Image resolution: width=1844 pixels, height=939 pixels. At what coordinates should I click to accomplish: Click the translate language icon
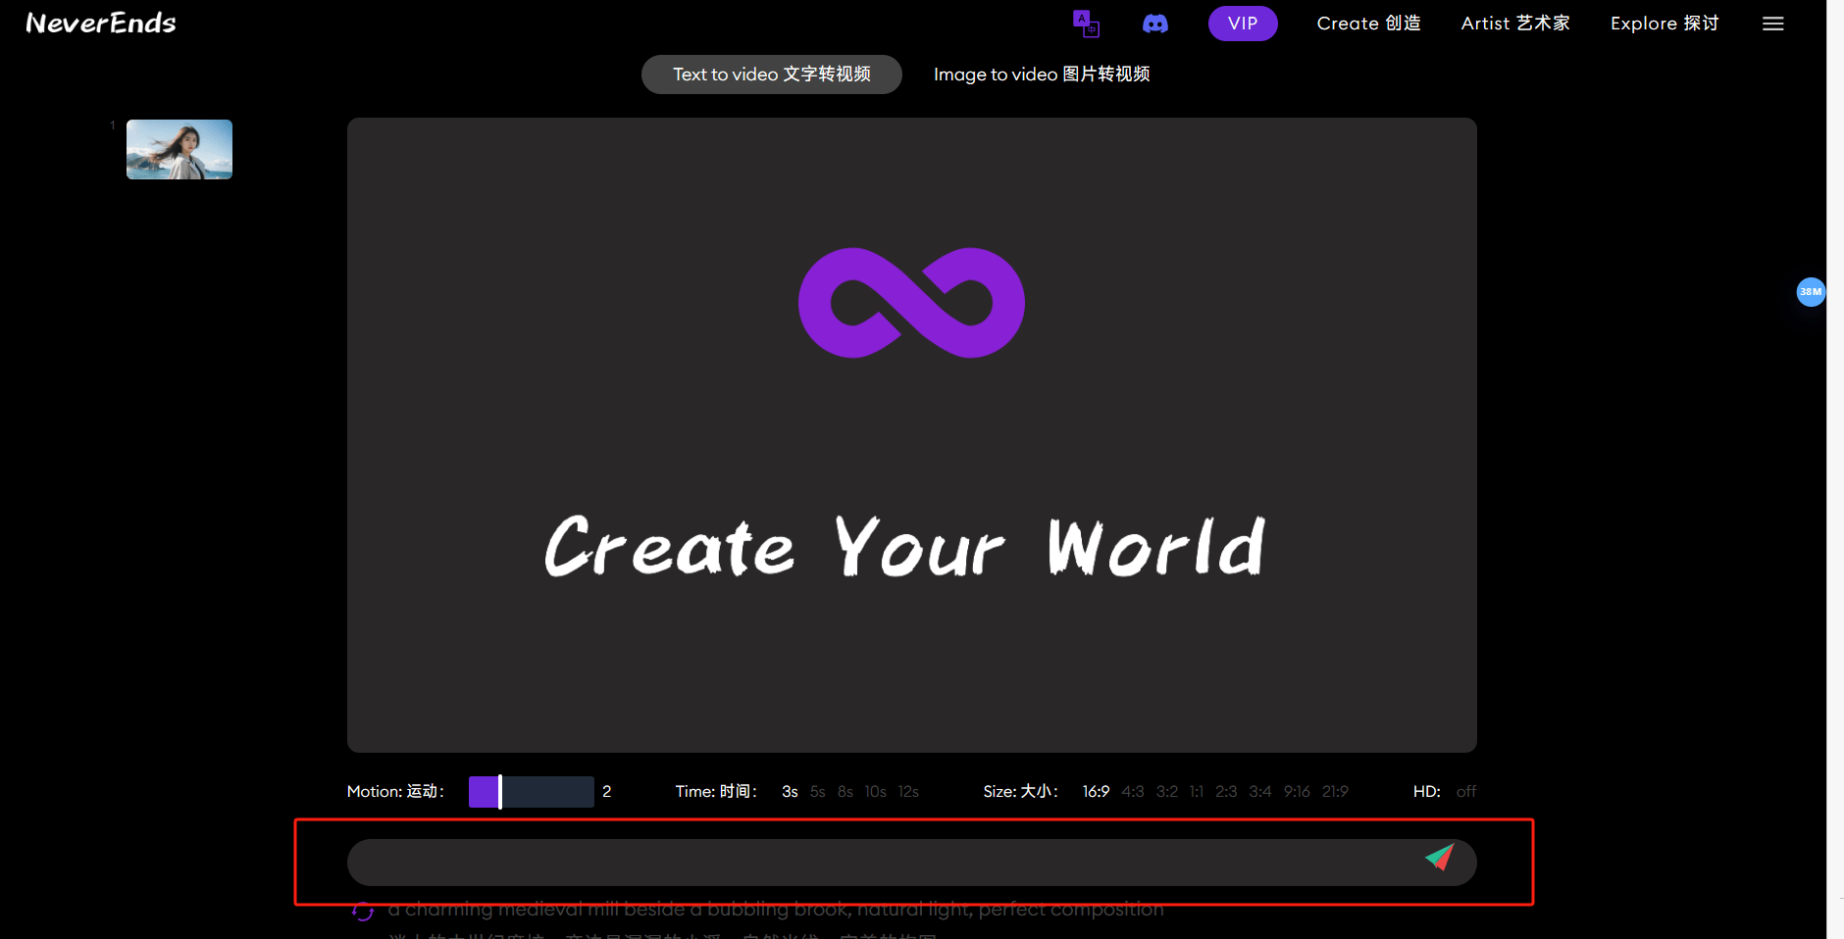coord(1086,24)
